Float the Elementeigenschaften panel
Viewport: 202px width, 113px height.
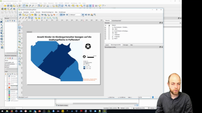(160, 47)
